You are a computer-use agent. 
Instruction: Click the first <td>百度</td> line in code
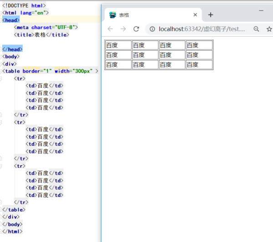(45, 86)
